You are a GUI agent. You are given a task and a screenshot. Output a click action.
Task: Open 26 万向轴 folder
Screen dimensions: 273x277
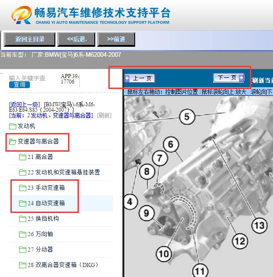[x=40, y=234]
